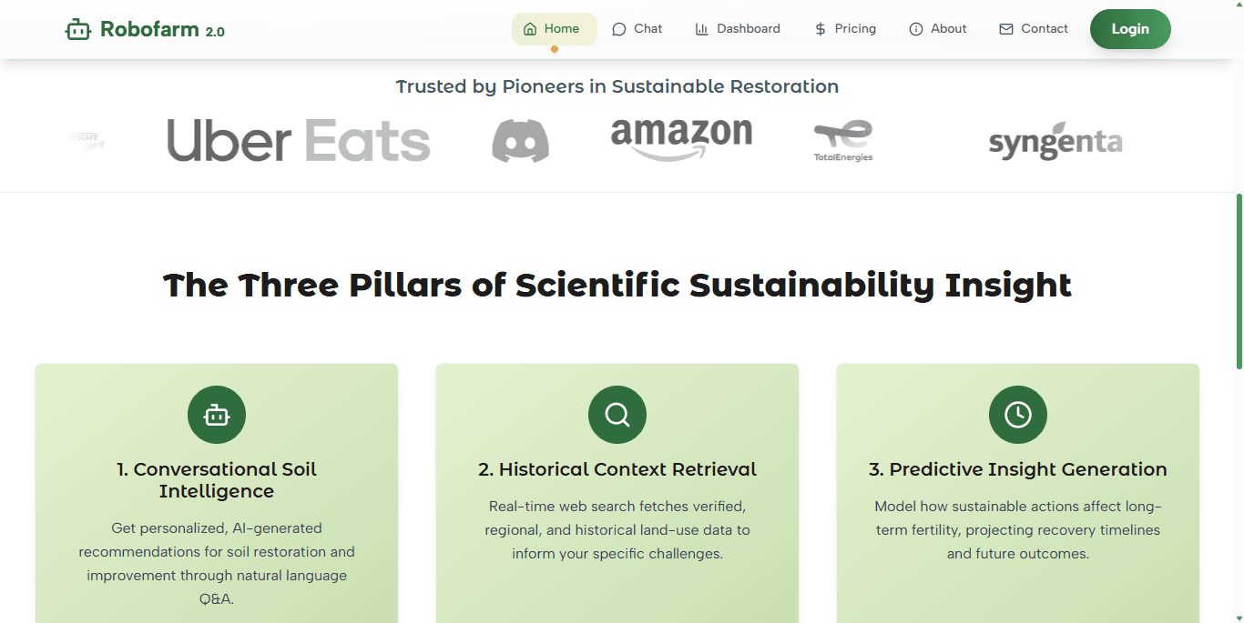This screenshot has width=1244, height=623.
Task: Click the Uber Eats partner logo
Action: [298, 141]
